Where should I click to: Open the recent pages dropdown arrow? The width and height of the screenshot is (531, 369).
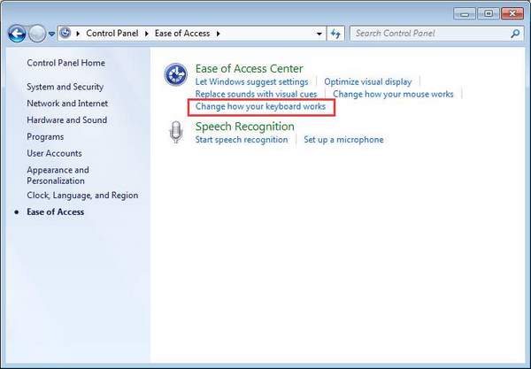coord(51,34)
